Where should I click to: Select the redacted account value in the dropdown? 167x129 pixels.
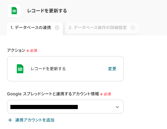[44, 107]
